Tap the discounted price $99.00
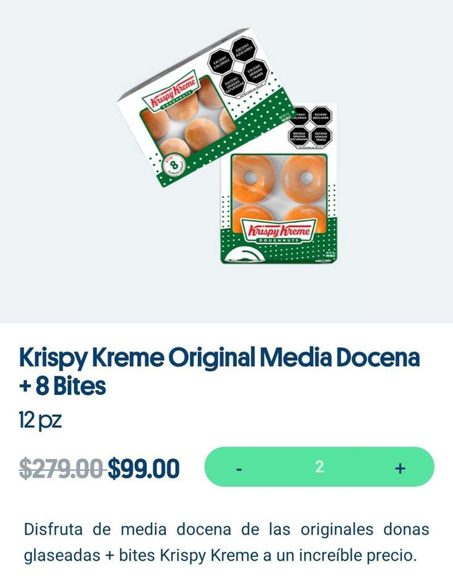The image size is (453, 581). 144,468
